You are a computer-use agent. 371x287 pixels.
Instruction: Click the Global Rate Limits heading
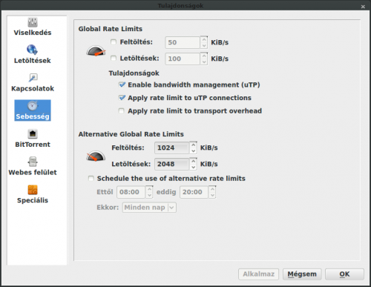click(x=111, y=29)
